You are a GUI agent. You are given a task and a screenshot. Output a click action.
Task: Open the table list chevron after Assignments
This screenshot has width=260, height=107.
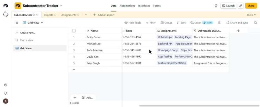pos(86,15)
